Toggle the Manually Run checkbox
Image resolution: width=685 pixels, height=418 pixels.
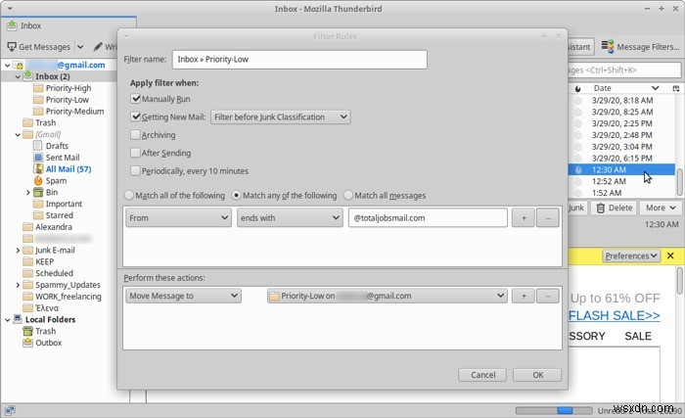(135, 99)
